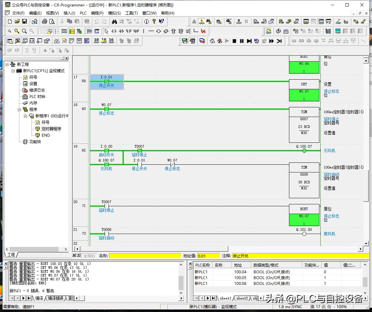Image resolution: width=372 pixels, height=312 pixels.
Task: Click continuous step run double-arrow icon
Action: click(x=271, y=41)
